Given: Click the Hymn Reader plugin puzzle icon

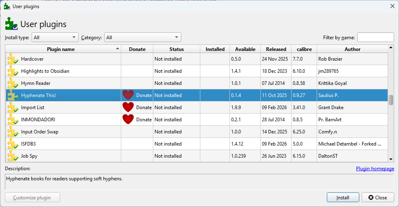Looking at the screenshot, I should click(x=13, y=83).
